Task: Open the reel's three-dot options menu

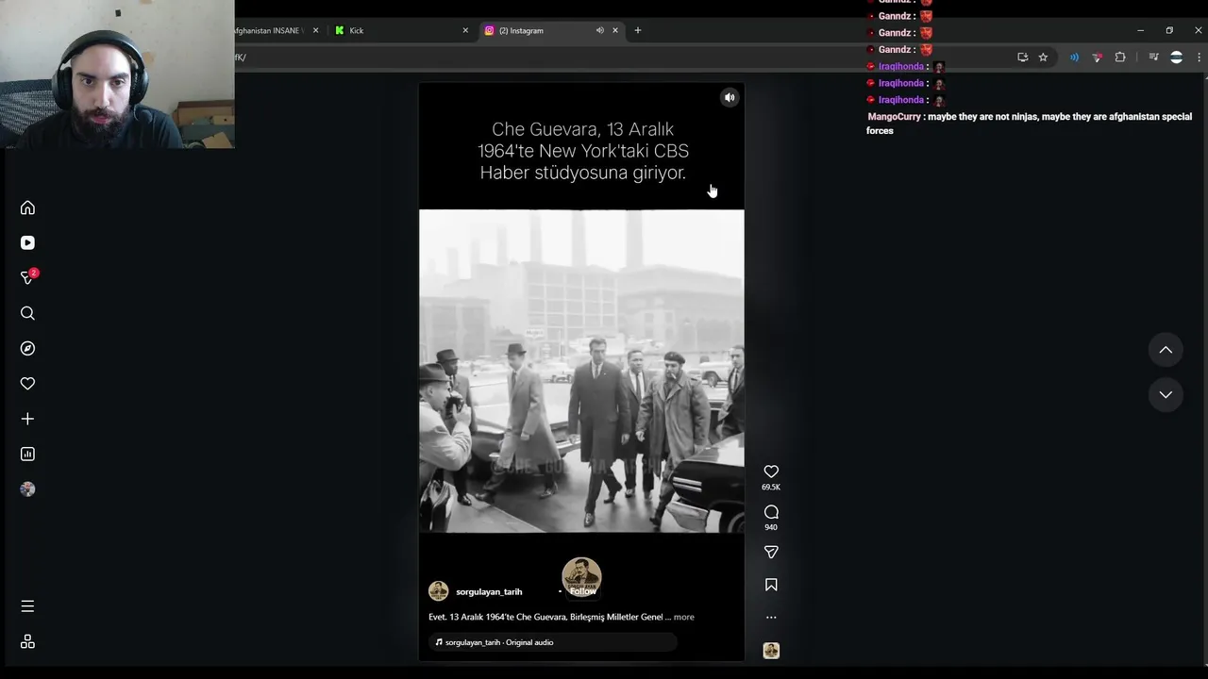Action: pos(771,618)
